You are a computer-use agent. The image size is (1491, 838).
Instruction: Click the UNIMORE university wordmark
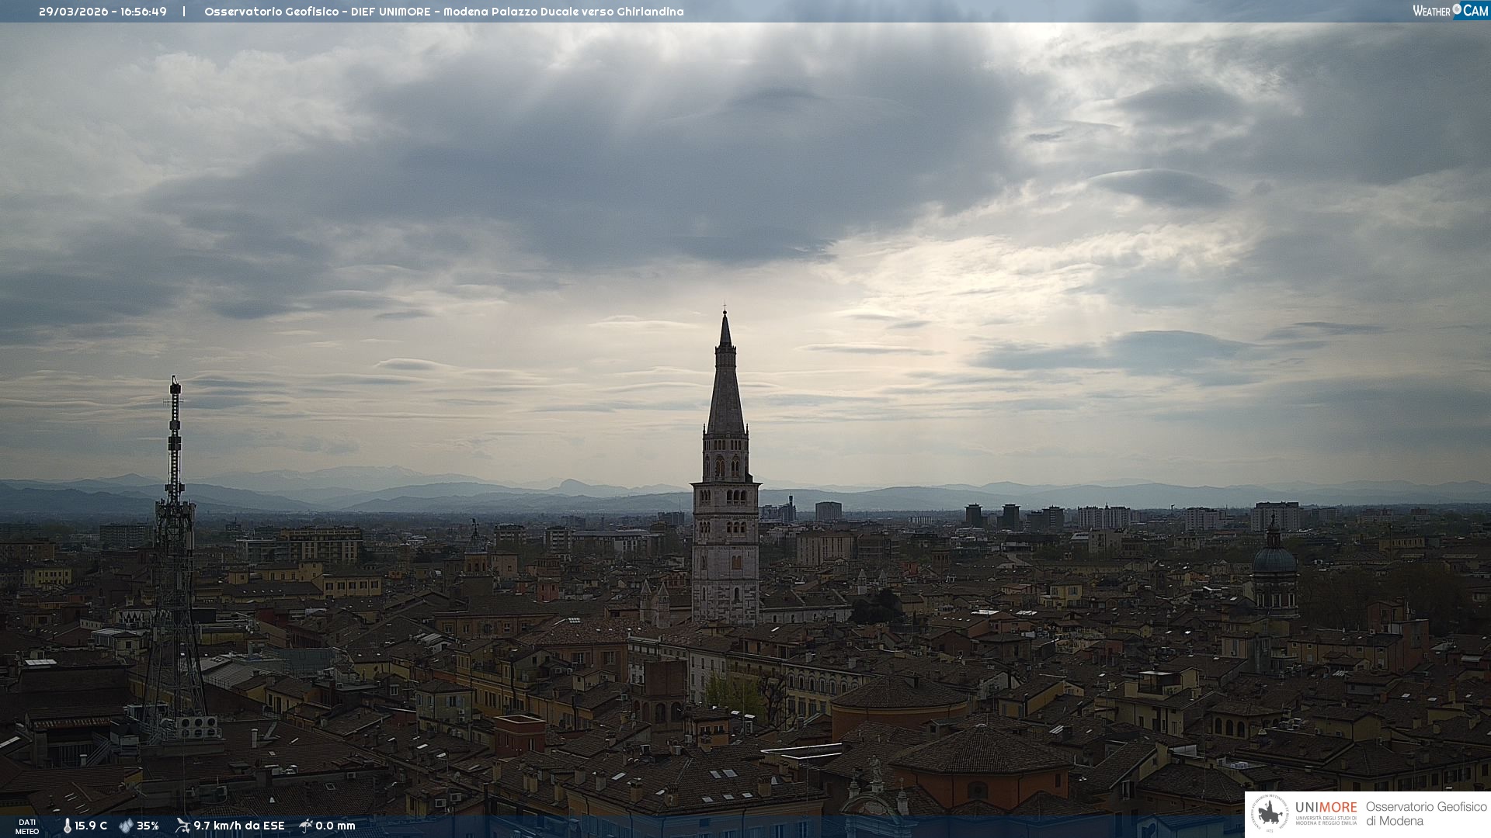tap(1326, 809)
